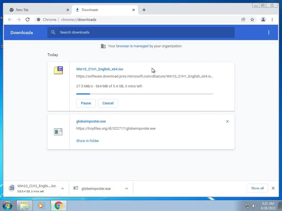This screenshot has height=211, width=282.
Task: Select the Downloads tab
Action: [105, 10]
